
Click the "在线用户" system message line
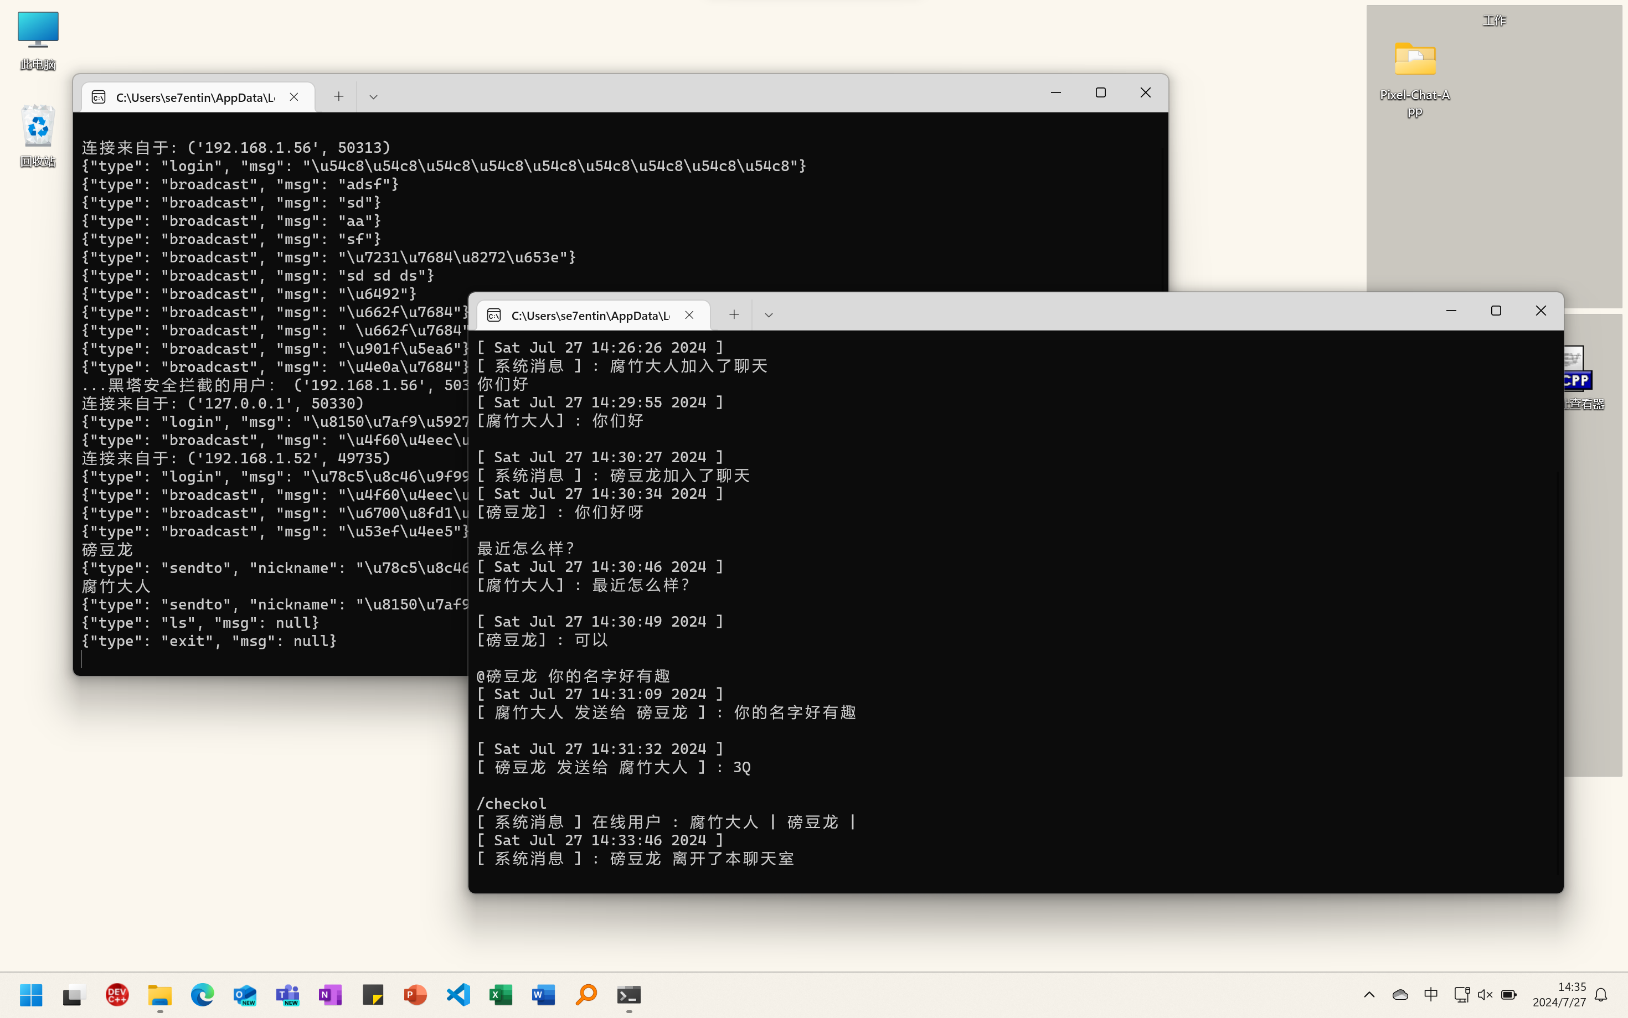(x=667, y=821)
